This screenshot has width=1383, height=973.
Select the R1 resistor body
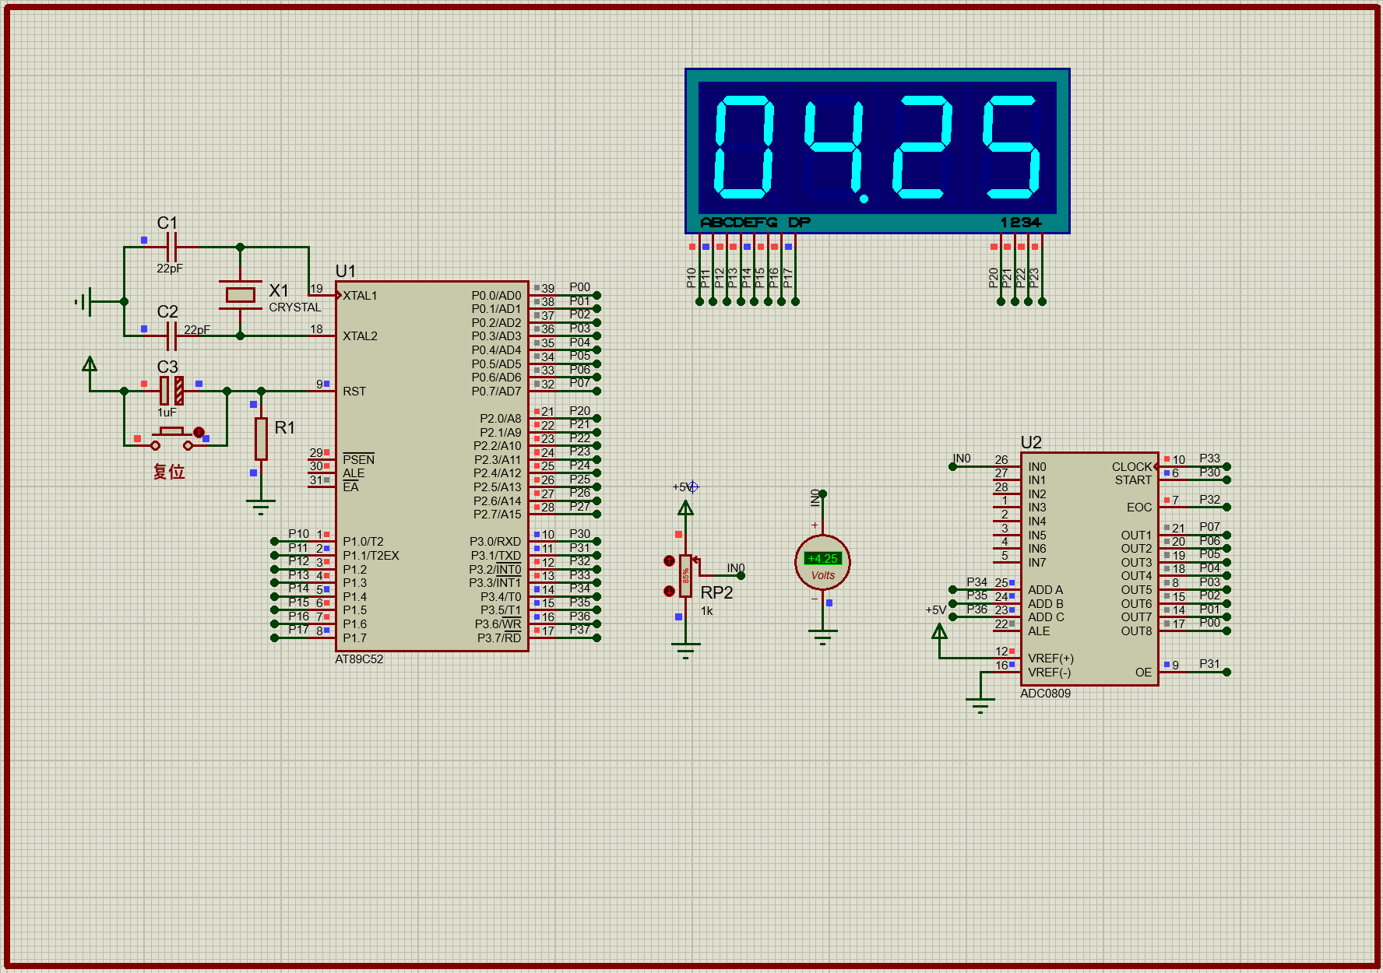click(261, 439)
